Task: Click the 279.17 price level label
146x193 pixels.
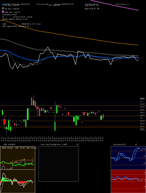Action: [x=142, y=104]
